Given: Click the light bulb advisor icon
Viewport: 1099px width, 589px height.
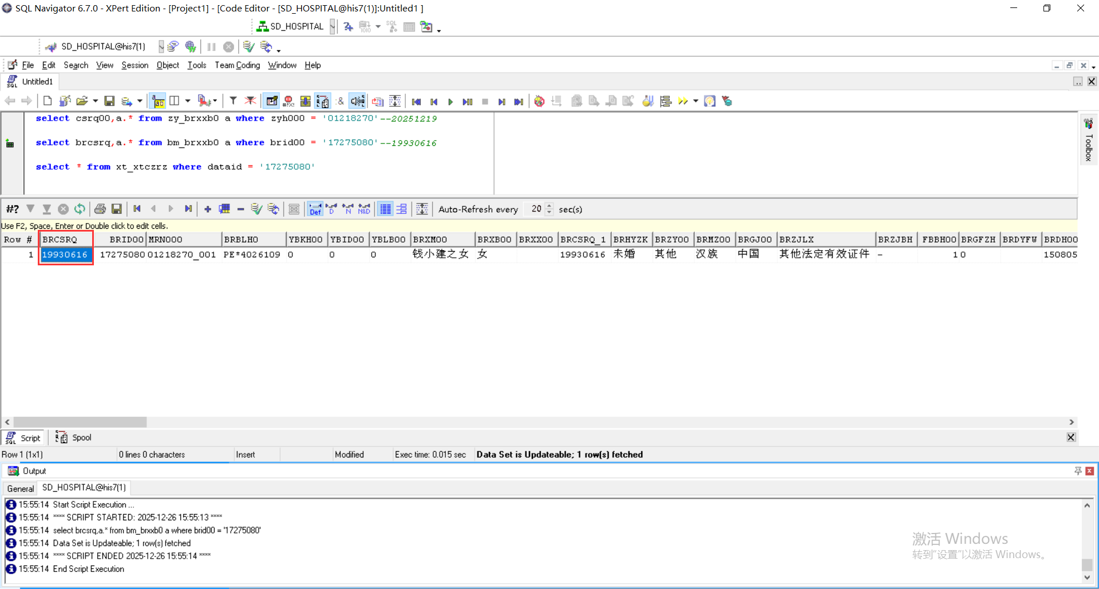Looking at the screenshot, I should [x=710, y=101].
